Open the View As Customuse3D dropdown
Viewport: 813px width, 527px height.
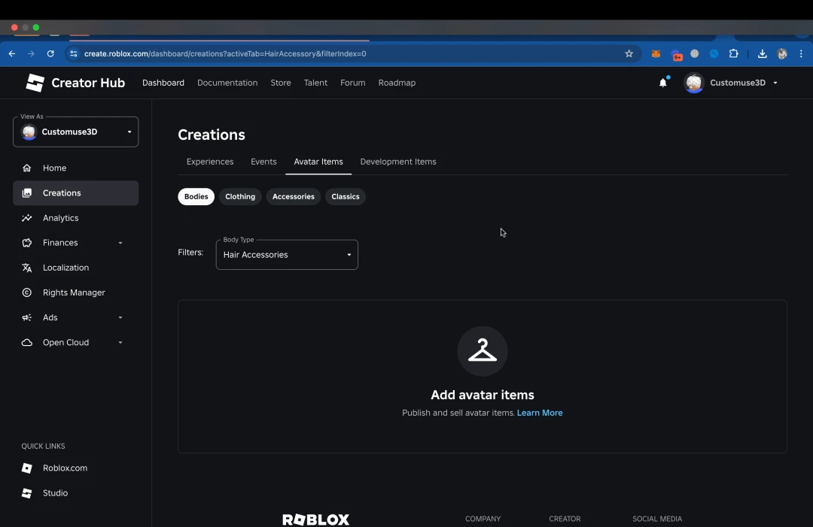pyautogui.click(x=76, y=132)
